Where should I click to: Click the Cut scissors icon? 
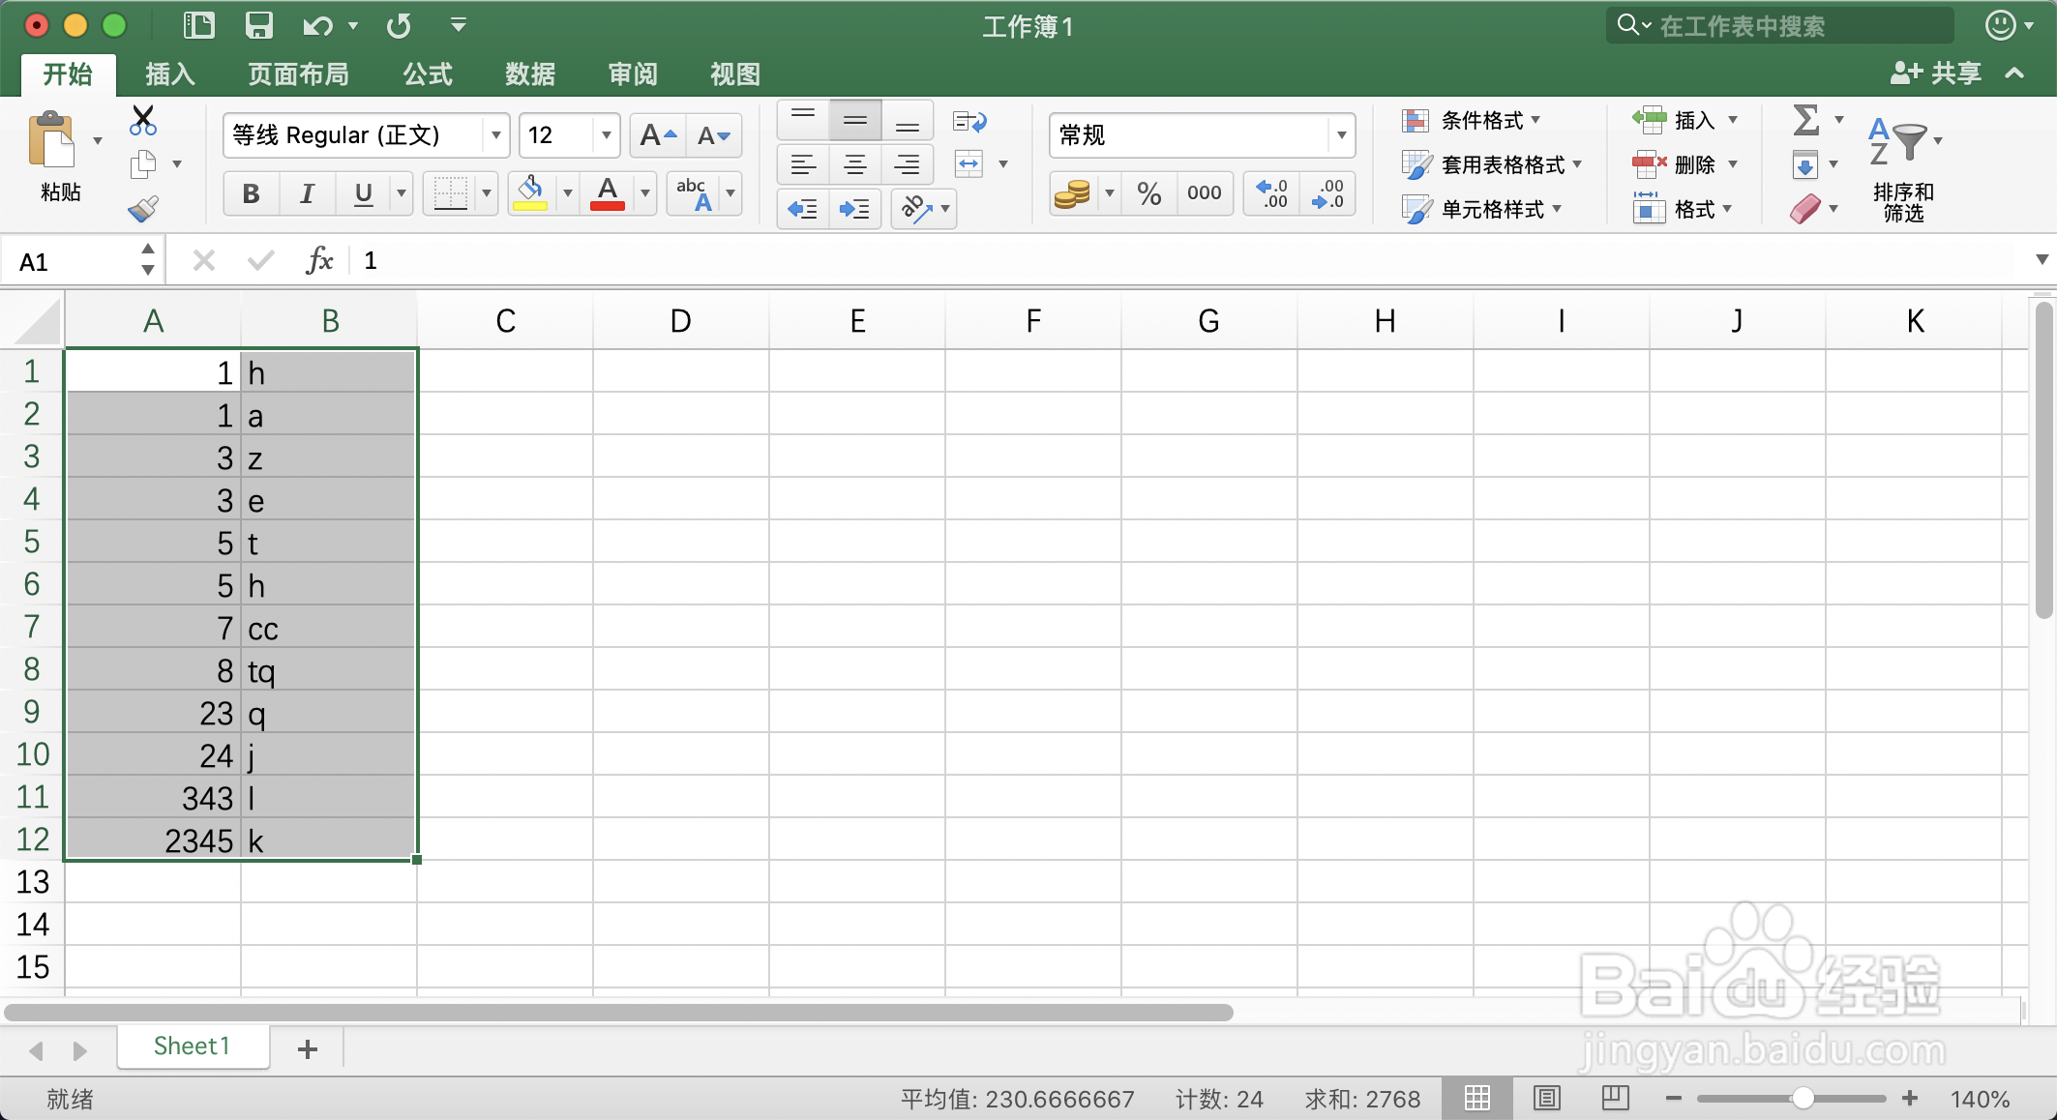tap(143, 120)
